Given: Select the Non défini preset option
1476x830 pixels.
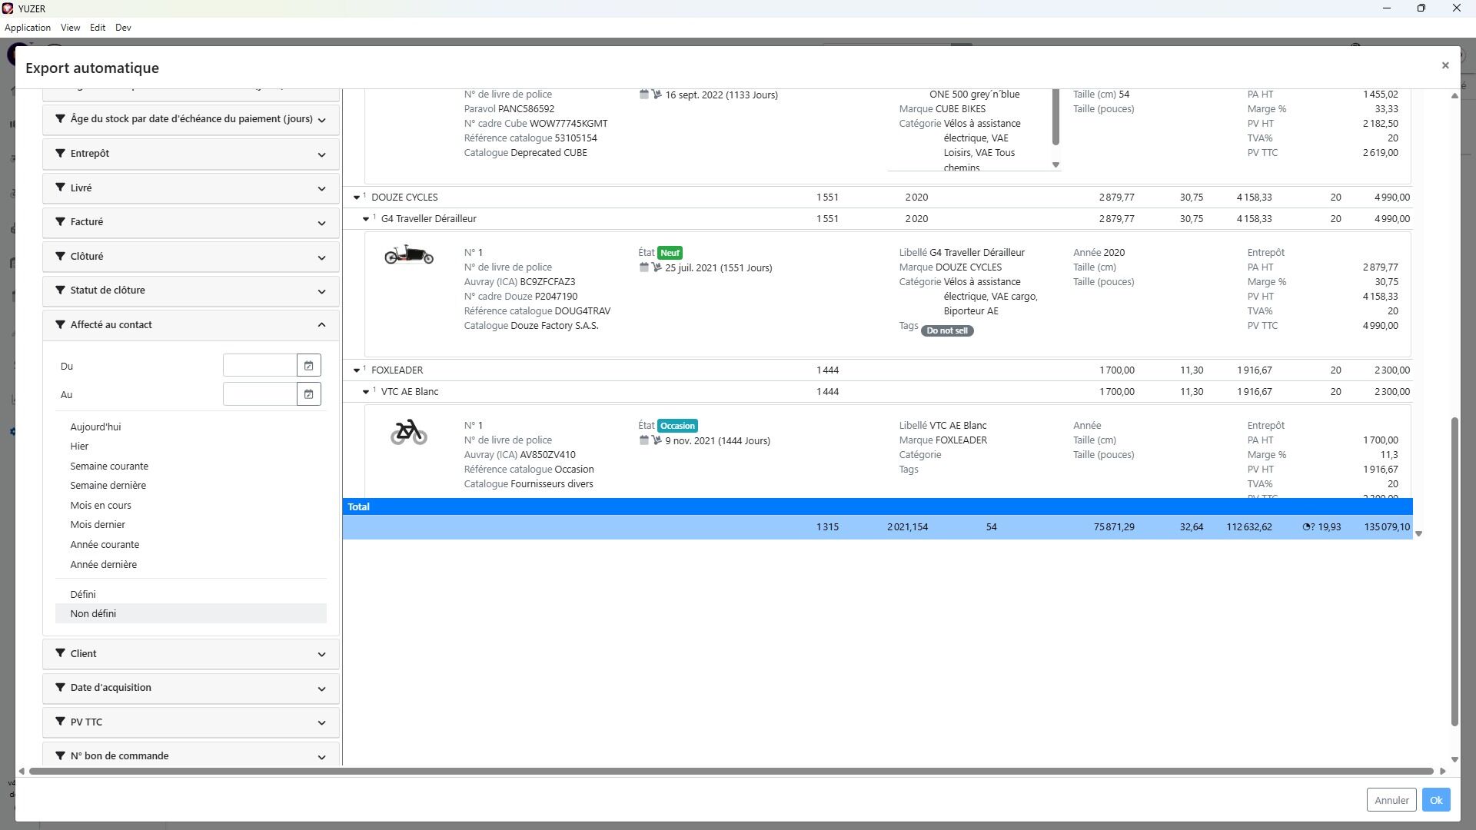Looking at the screenshot, I should click(x=93, y=613).
